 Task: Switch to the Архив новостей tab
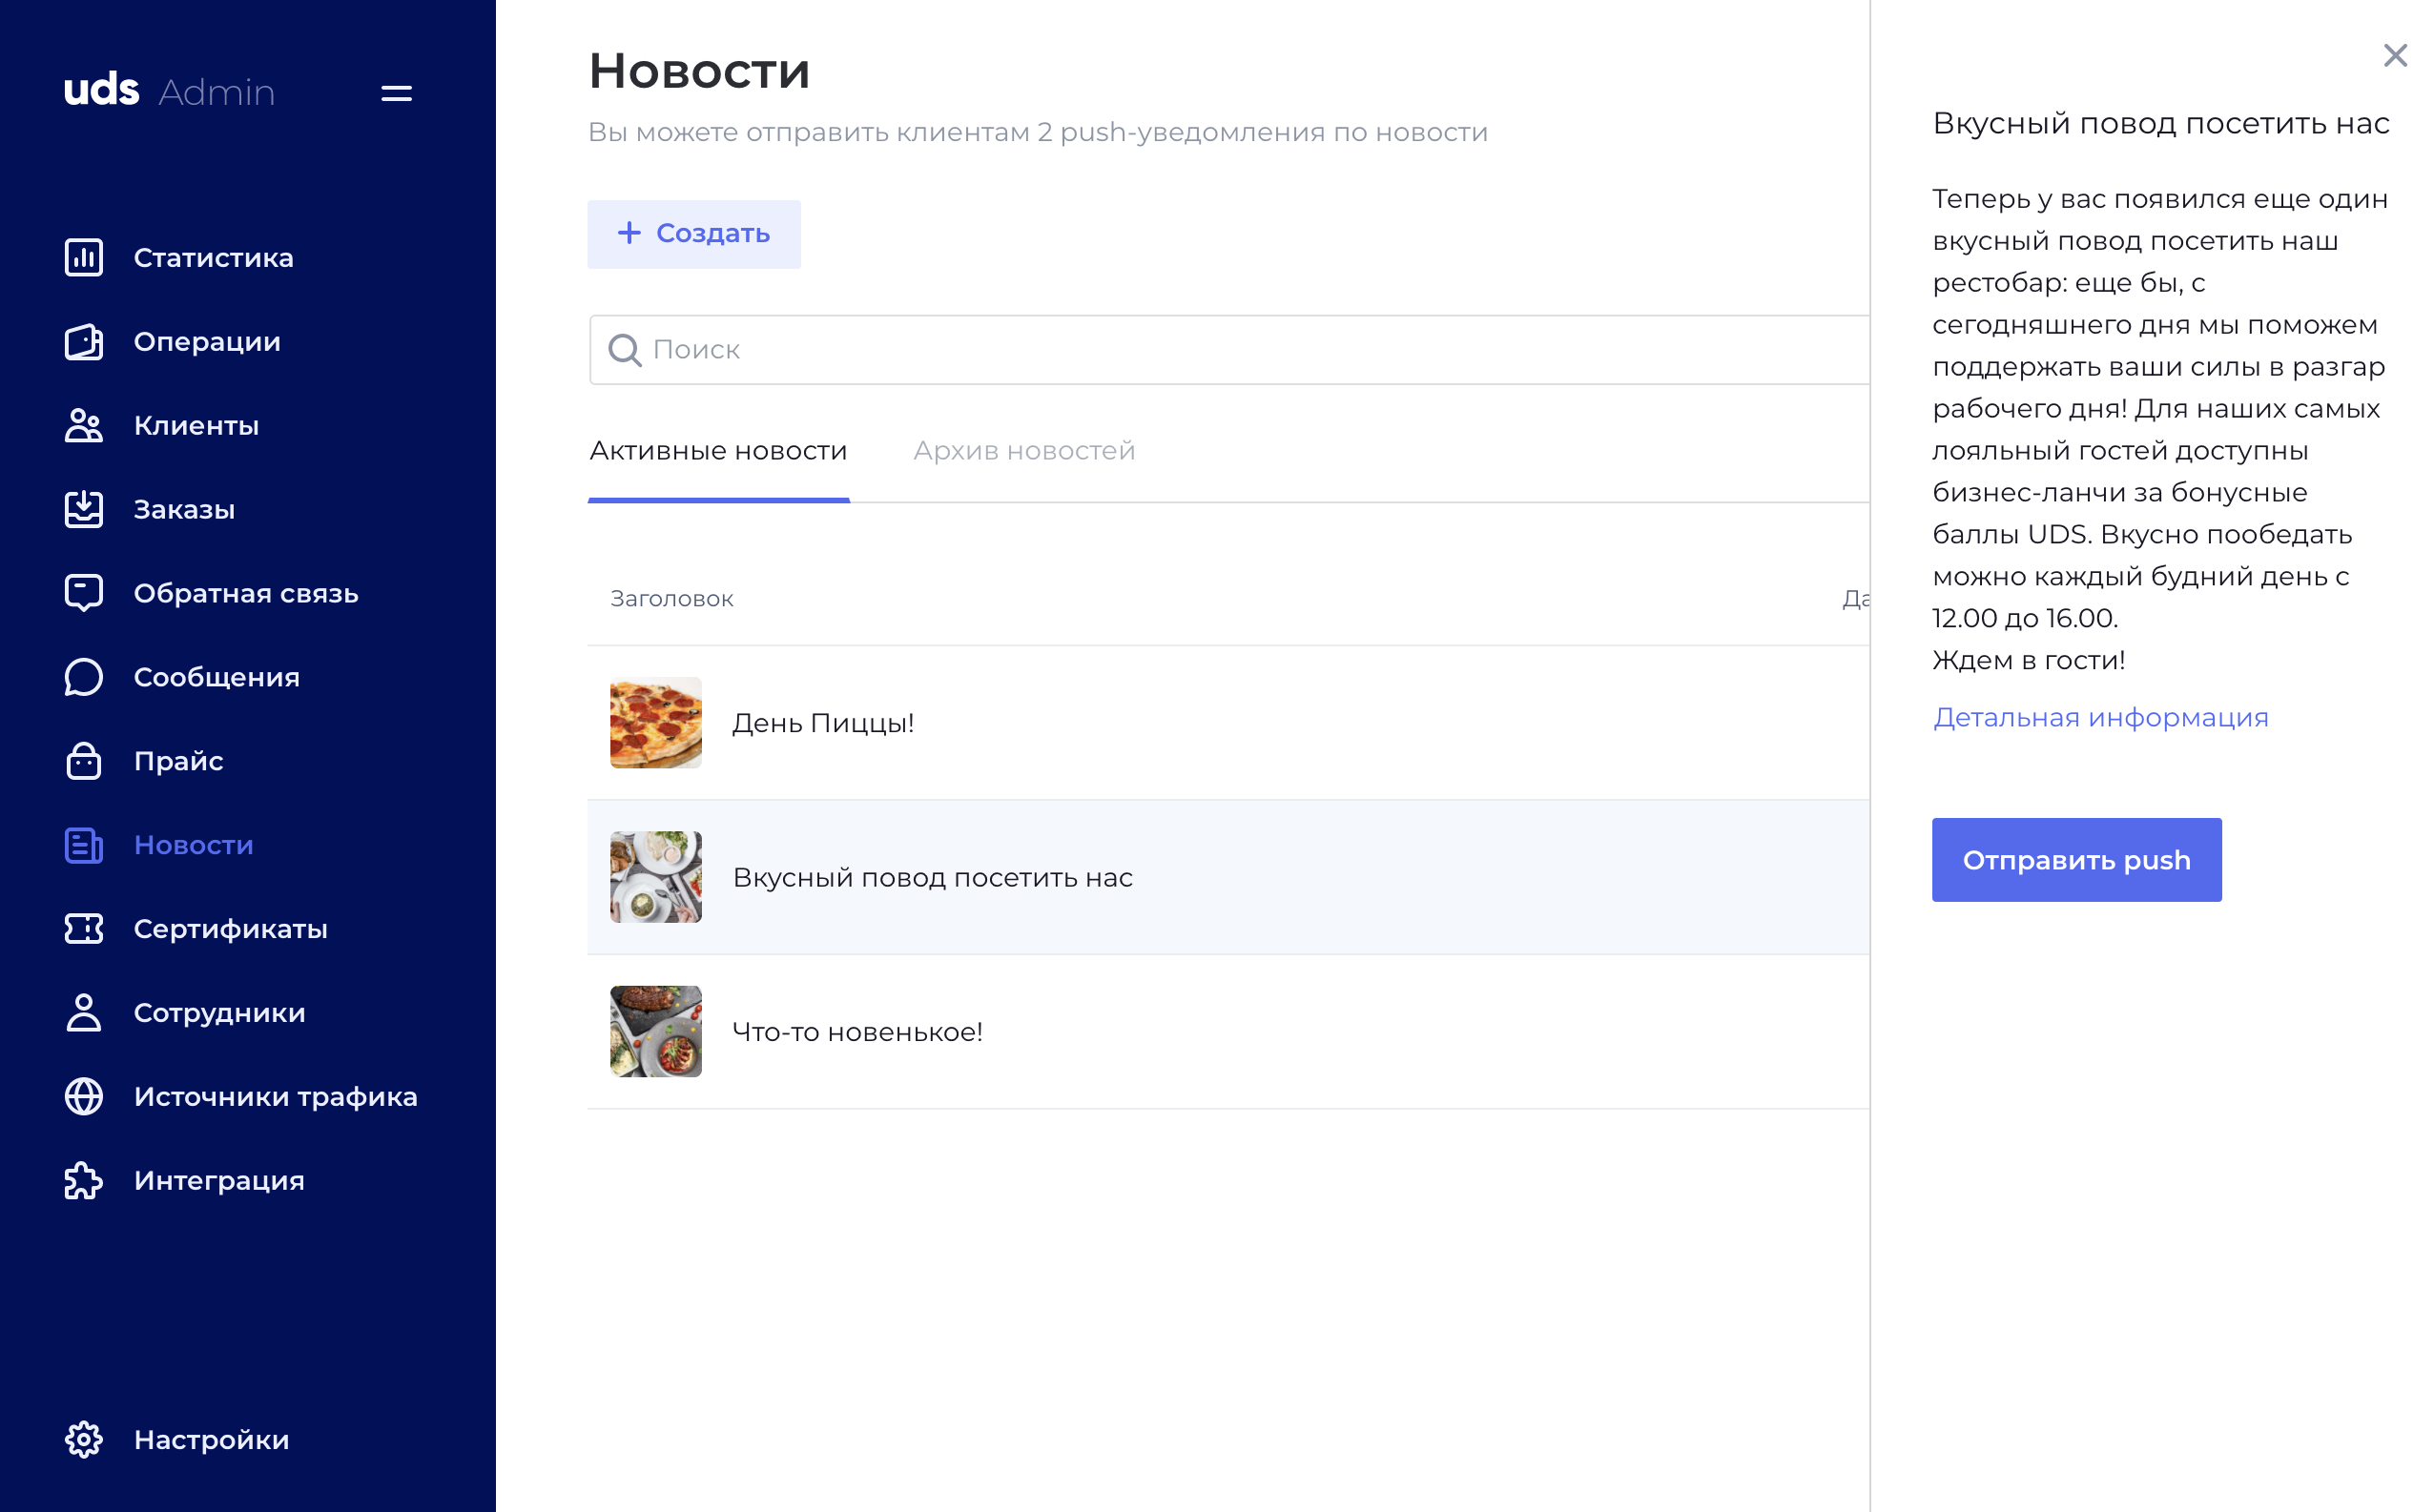[x=1023, y=451]
